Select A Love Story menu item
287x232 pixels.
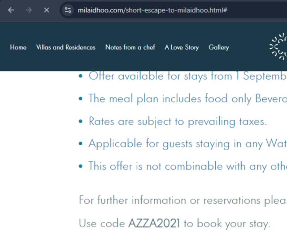[182, 47]
